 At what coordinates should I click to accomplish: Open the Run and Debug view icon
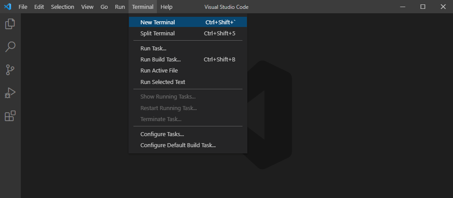click(10, 93)
